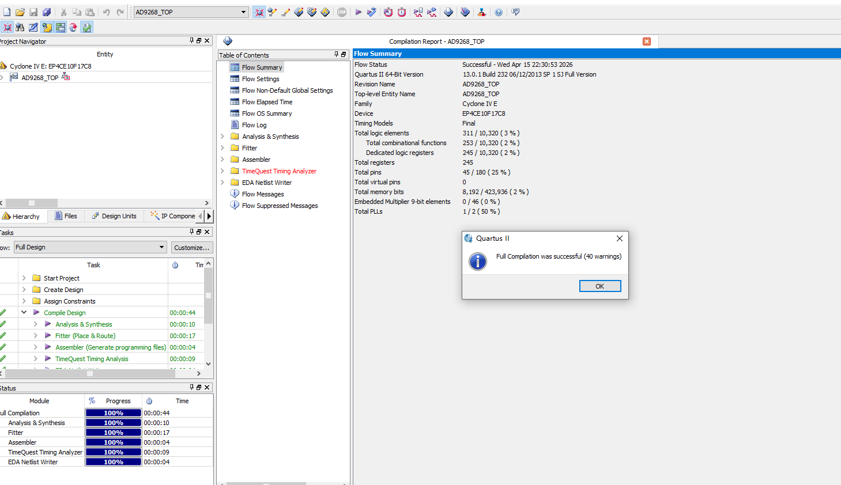Click the Customize... button

point(192,247)
